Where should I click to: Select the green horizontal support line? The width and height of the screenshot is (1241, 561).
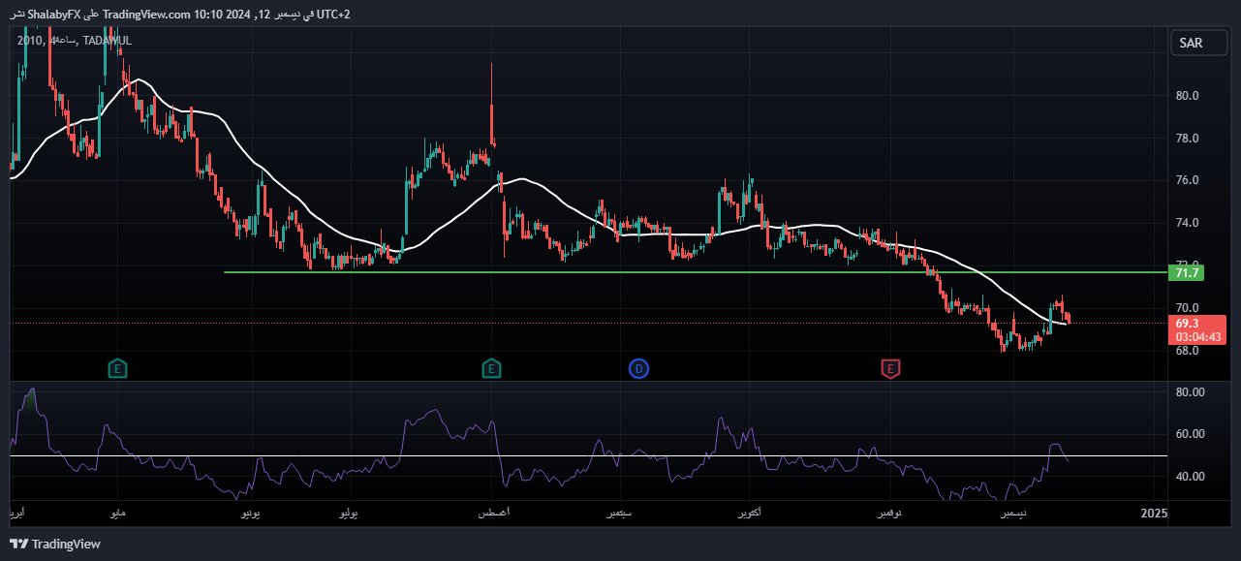click(x=581, y=272)
